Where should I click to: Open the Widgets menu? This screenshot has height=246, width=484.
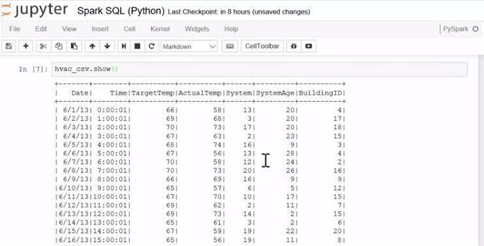(x=197, y=29)
